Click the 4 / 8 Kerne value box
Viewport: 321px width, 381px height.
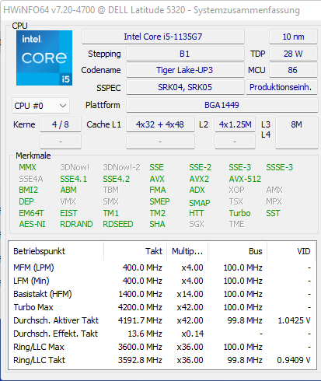coord(61,124)
